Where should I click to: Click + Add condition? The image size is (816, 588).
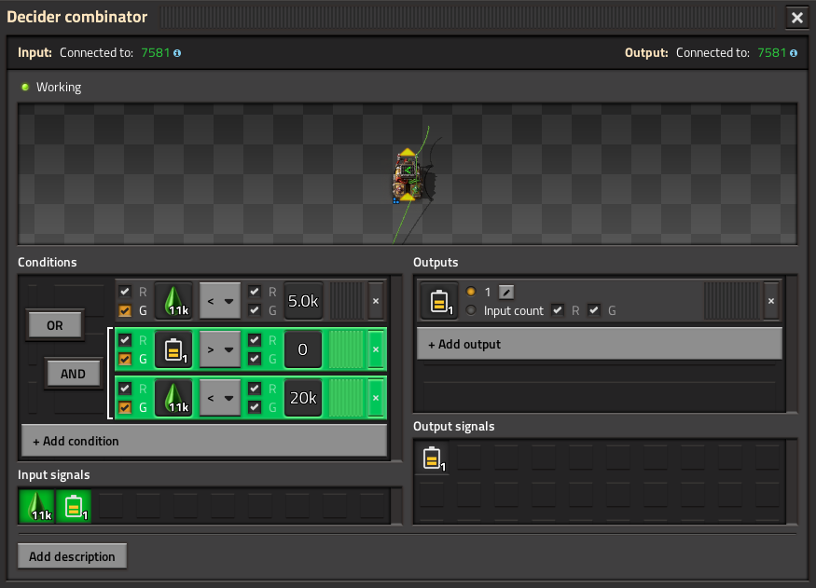click(x=204, y=441)
